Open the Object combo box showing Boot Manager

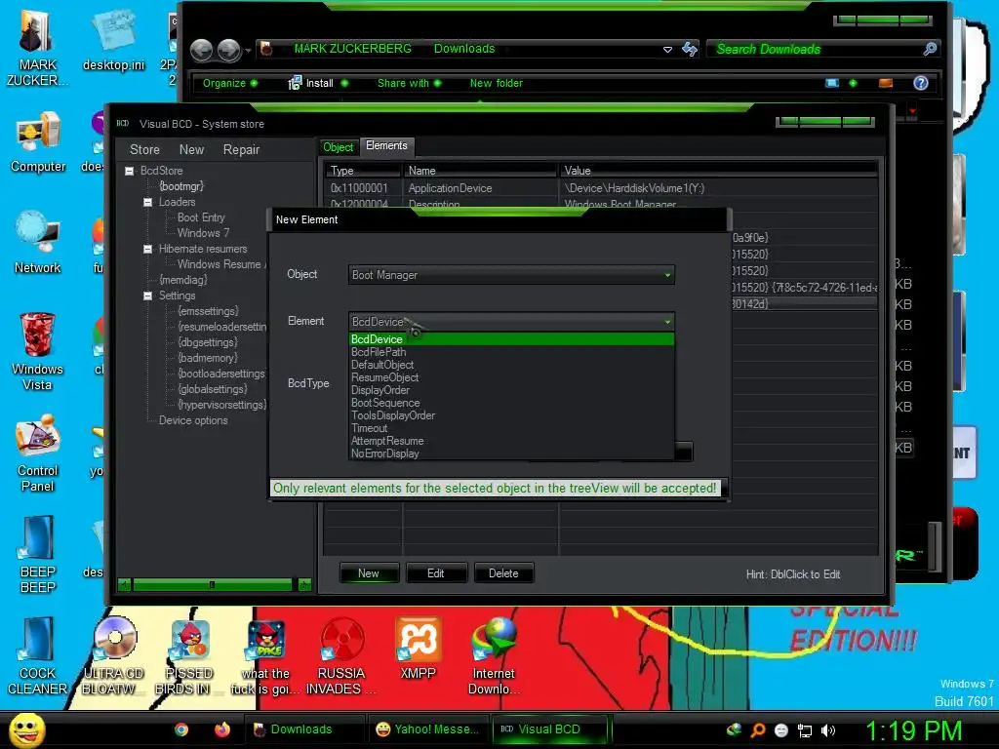(x=511, y=275)
